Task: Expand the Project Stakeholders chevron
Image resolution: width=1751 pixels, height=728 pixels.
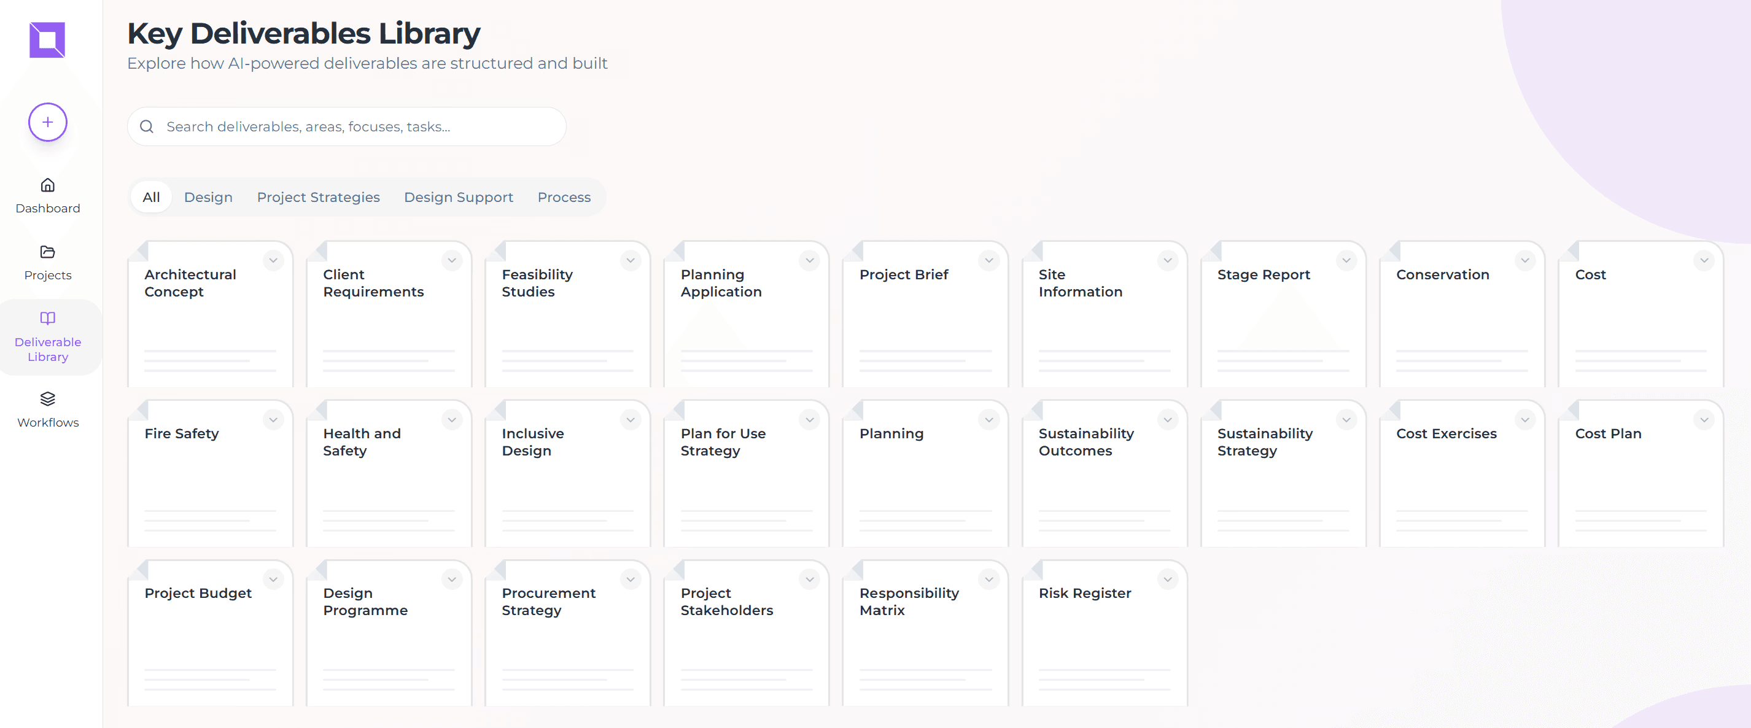Action: click(810, 579)
